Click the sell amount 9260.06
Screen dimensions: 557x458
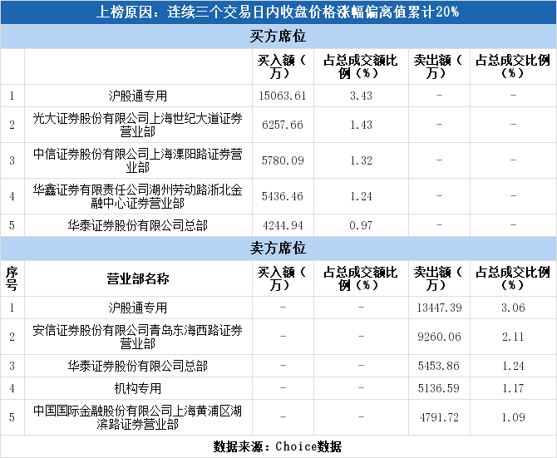(439, 337)
